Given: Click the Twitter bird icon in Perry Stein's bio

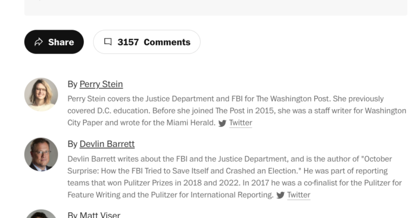Looking at the screenshot, I should (222, 123).
